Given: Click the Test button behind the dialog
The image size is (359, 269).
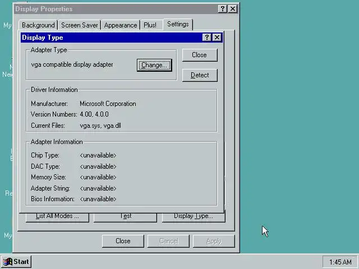Looking at the screenshot, I should 125,217.
